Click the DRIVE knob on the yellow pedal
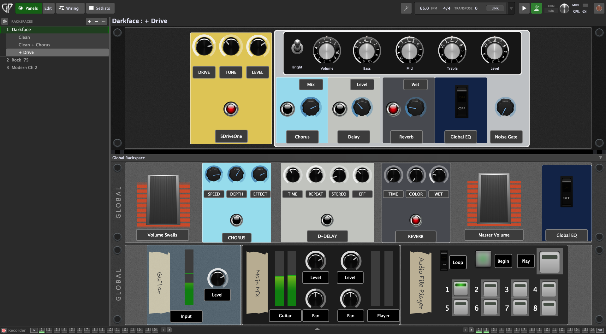Screen dimensions: 606x334 tap(204, 46)
